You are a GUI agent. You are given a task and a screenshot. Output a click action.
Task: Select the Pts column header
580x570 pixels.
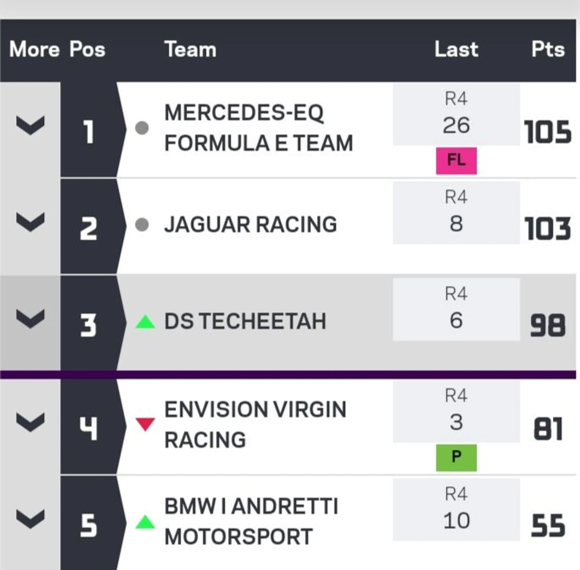[548, 49]
